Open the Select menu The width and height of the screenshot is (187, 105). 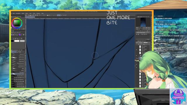tap(27, 13)
